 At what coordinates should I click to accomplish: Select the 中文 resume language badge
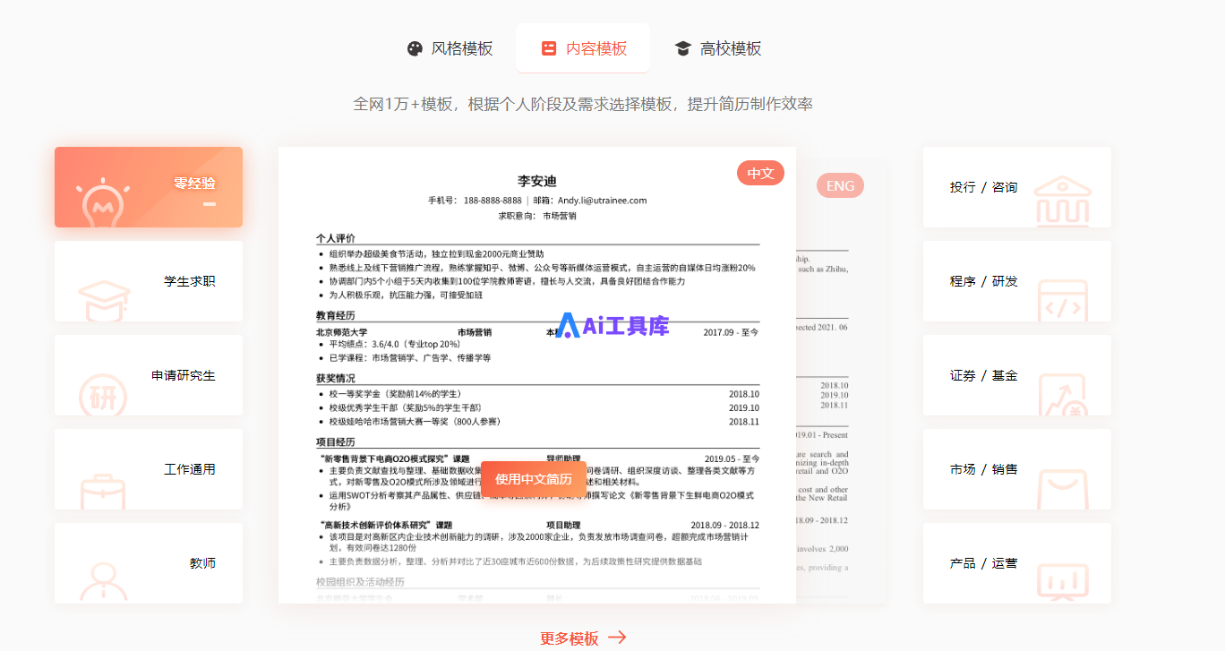pyautogui.click(x=760, y=173)
